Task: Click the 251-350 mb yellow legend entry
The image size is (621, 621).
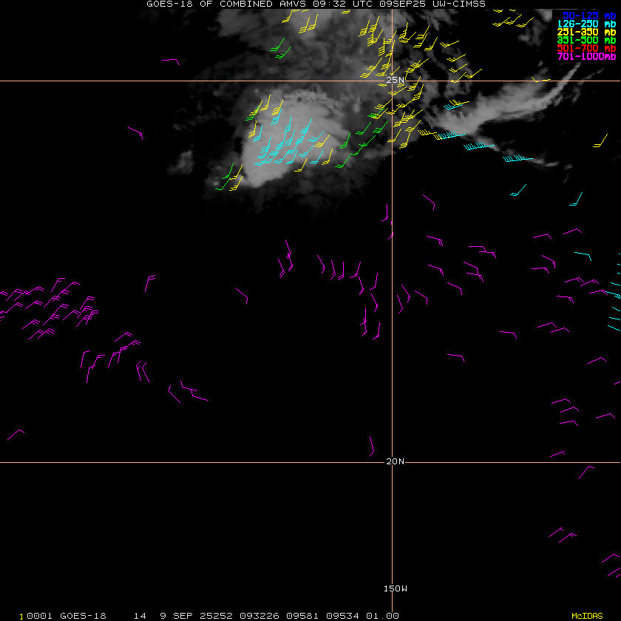Action: pos(586,32)
